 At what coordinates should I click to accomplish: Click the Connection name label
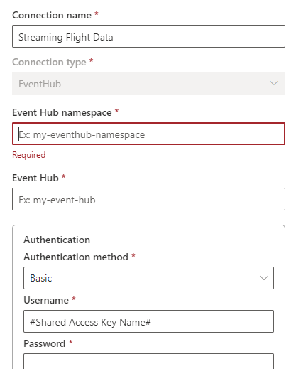[x=52, y=15]
